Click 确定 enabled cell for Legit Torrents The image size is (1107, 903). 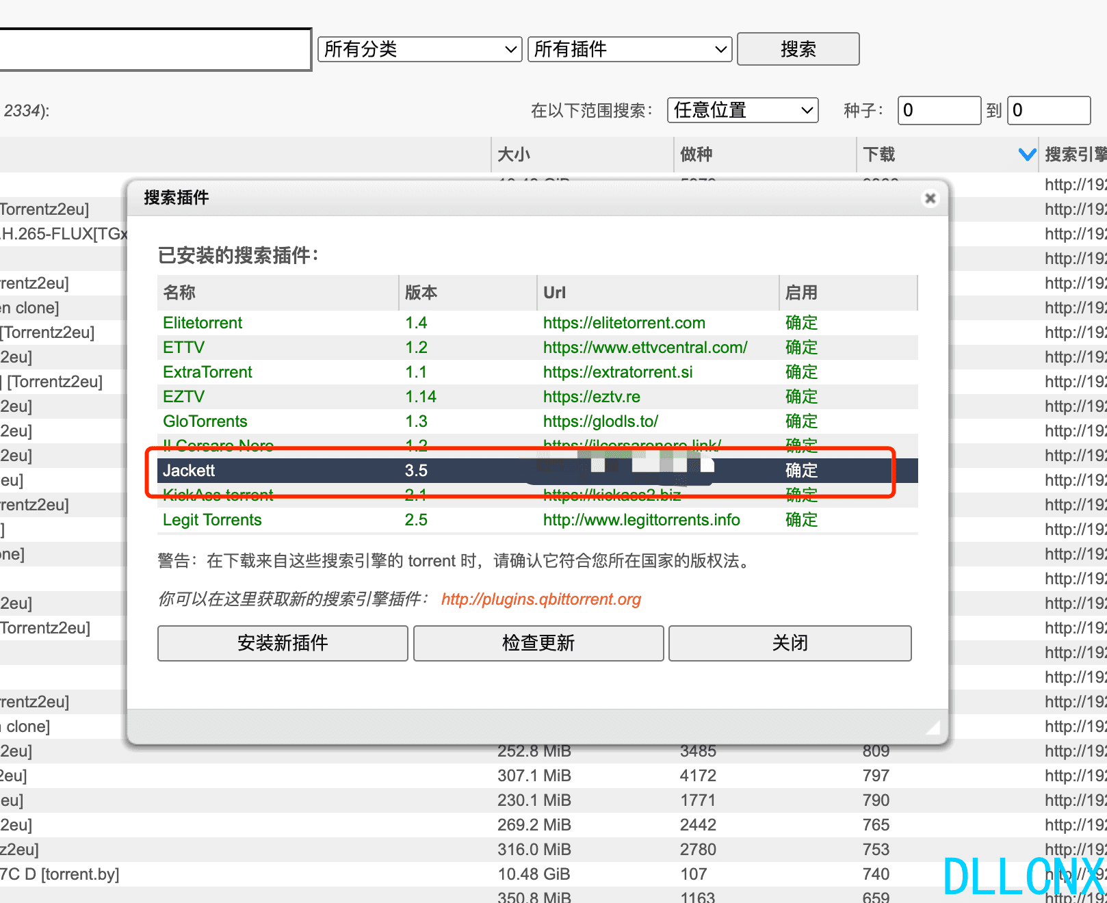801,520
